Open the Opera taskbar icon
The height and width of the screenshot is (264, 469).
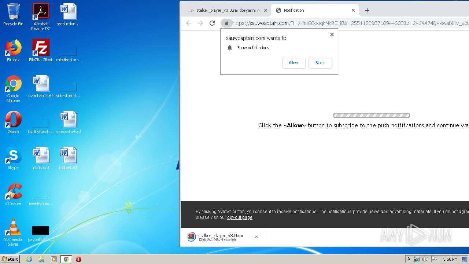coord(78,259)
